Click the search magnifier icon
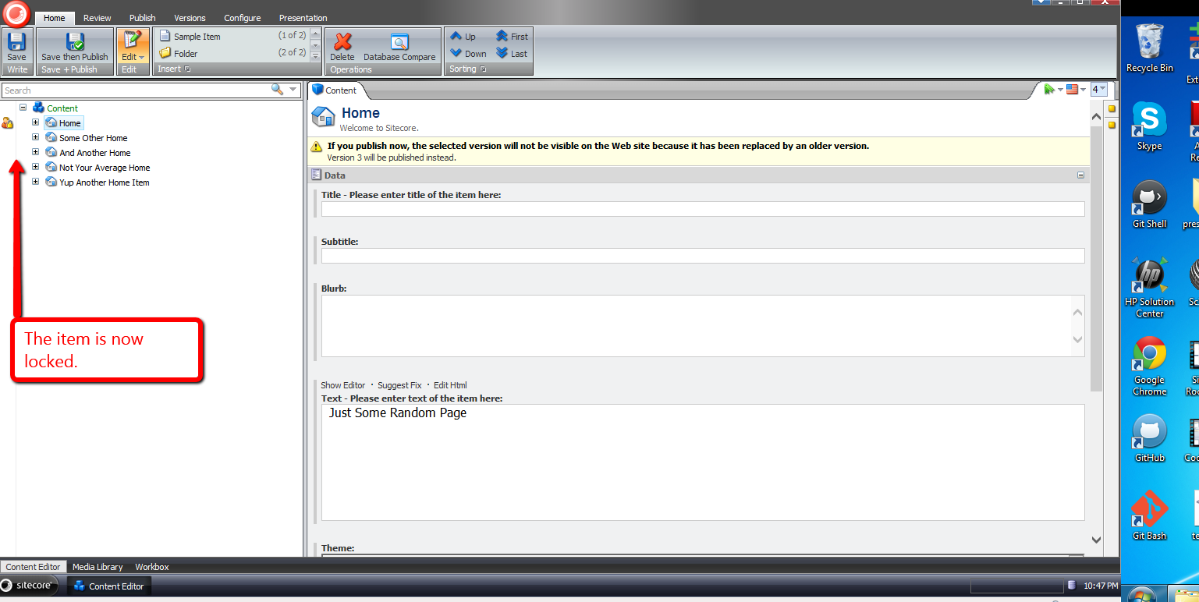Viewport: 1199px width, 602px height. pyautogui.click(x=277, y=90)
